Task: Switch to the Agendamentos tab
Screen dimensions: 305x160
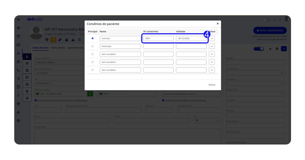Action: click(x=76, y=48)
